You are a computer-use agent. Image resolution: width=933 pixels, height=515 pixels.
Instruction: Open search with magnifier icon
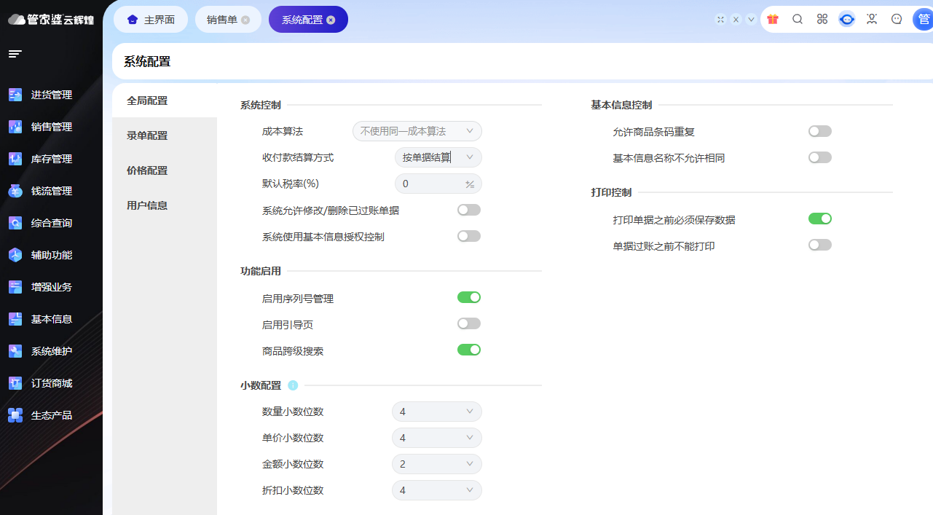point(798,20)
